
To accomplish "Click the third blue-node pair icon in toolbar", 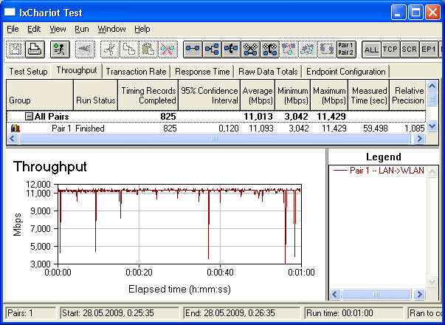I will pos(231,49).
